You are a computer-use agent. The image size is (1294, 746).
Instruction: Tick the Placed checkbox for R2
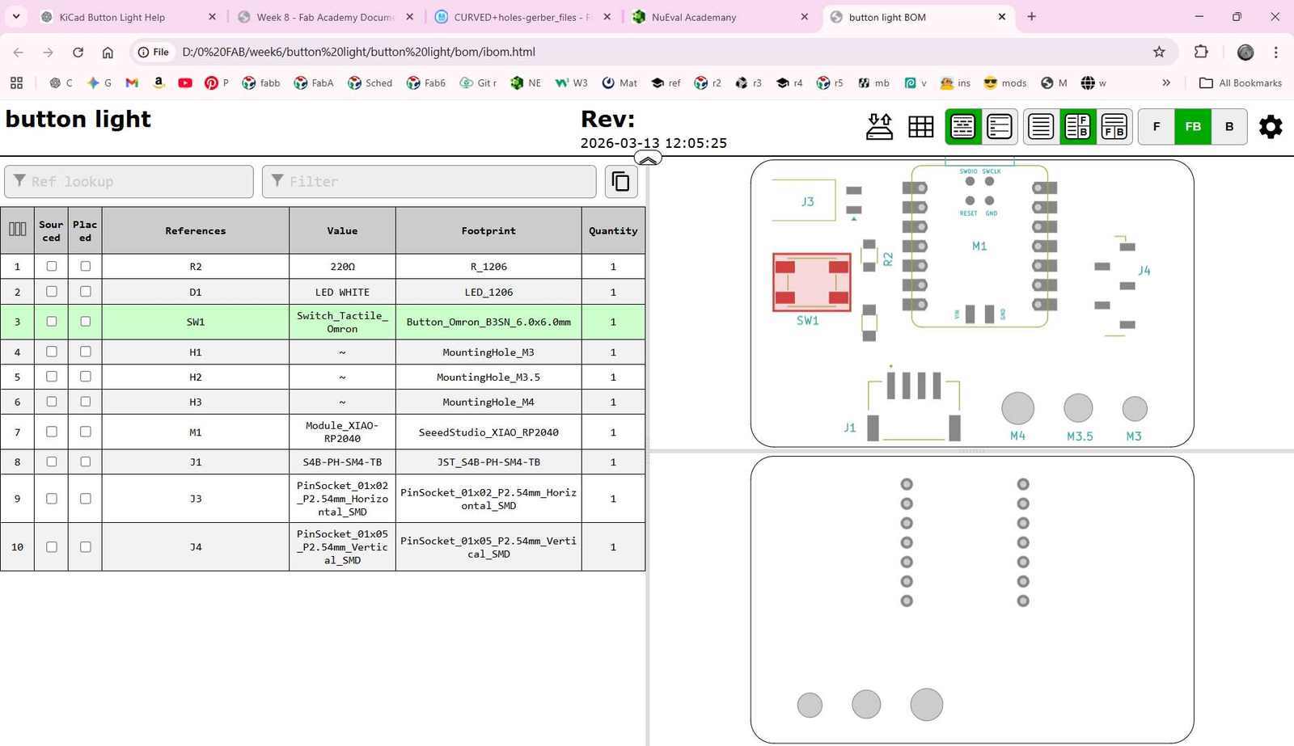coord(85,266)
